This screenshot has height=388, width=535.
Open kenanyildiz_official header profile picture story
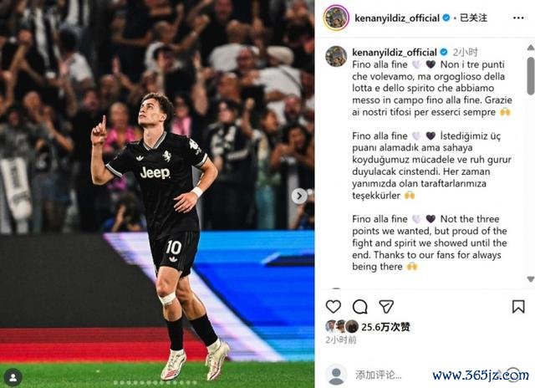pos(336,18)
